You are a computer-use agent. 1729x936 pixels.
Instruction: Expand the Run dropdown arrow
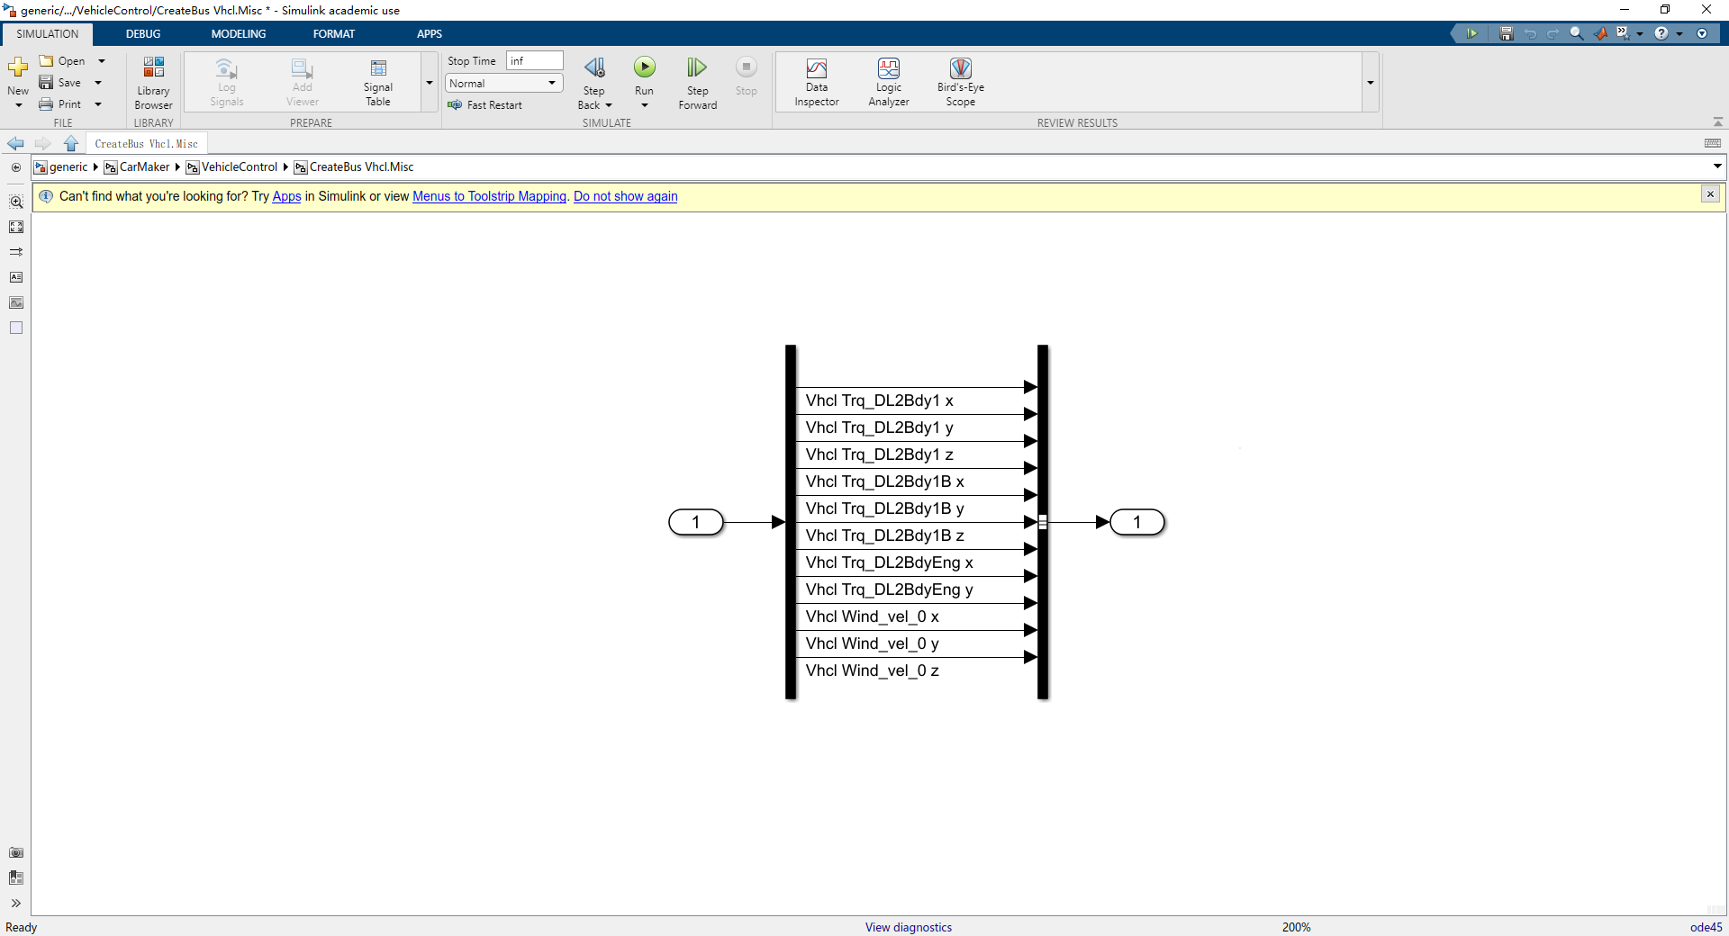coord(645,105)
